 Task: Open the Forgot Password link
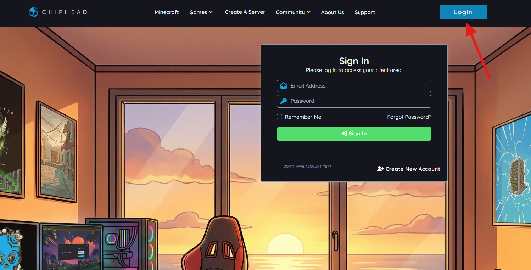click(x=409, y=117)
